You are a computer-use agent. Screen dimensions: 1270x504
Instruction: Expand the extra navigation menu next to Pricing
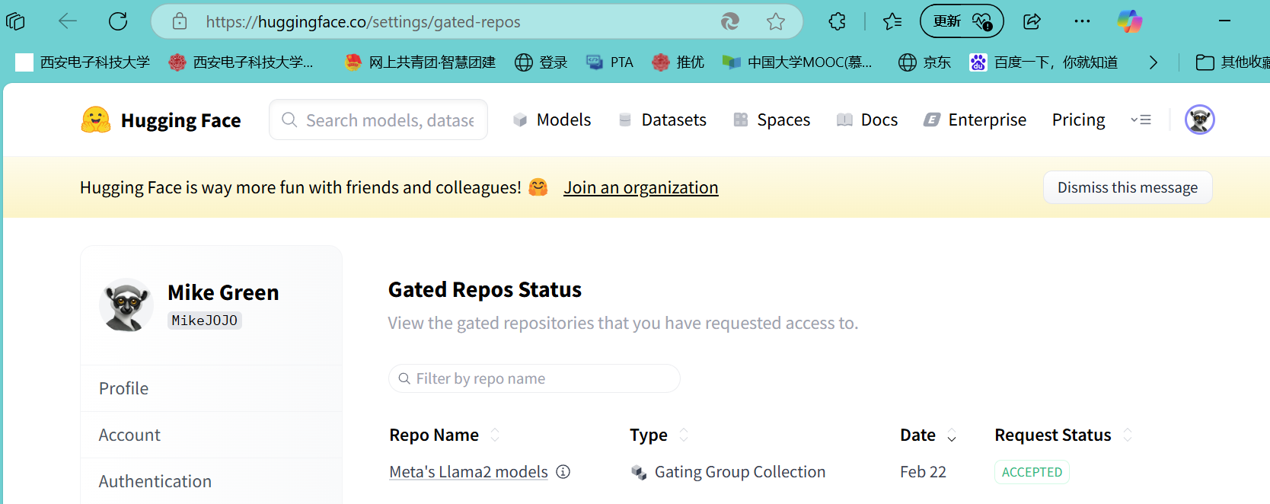coord(1141,120)
